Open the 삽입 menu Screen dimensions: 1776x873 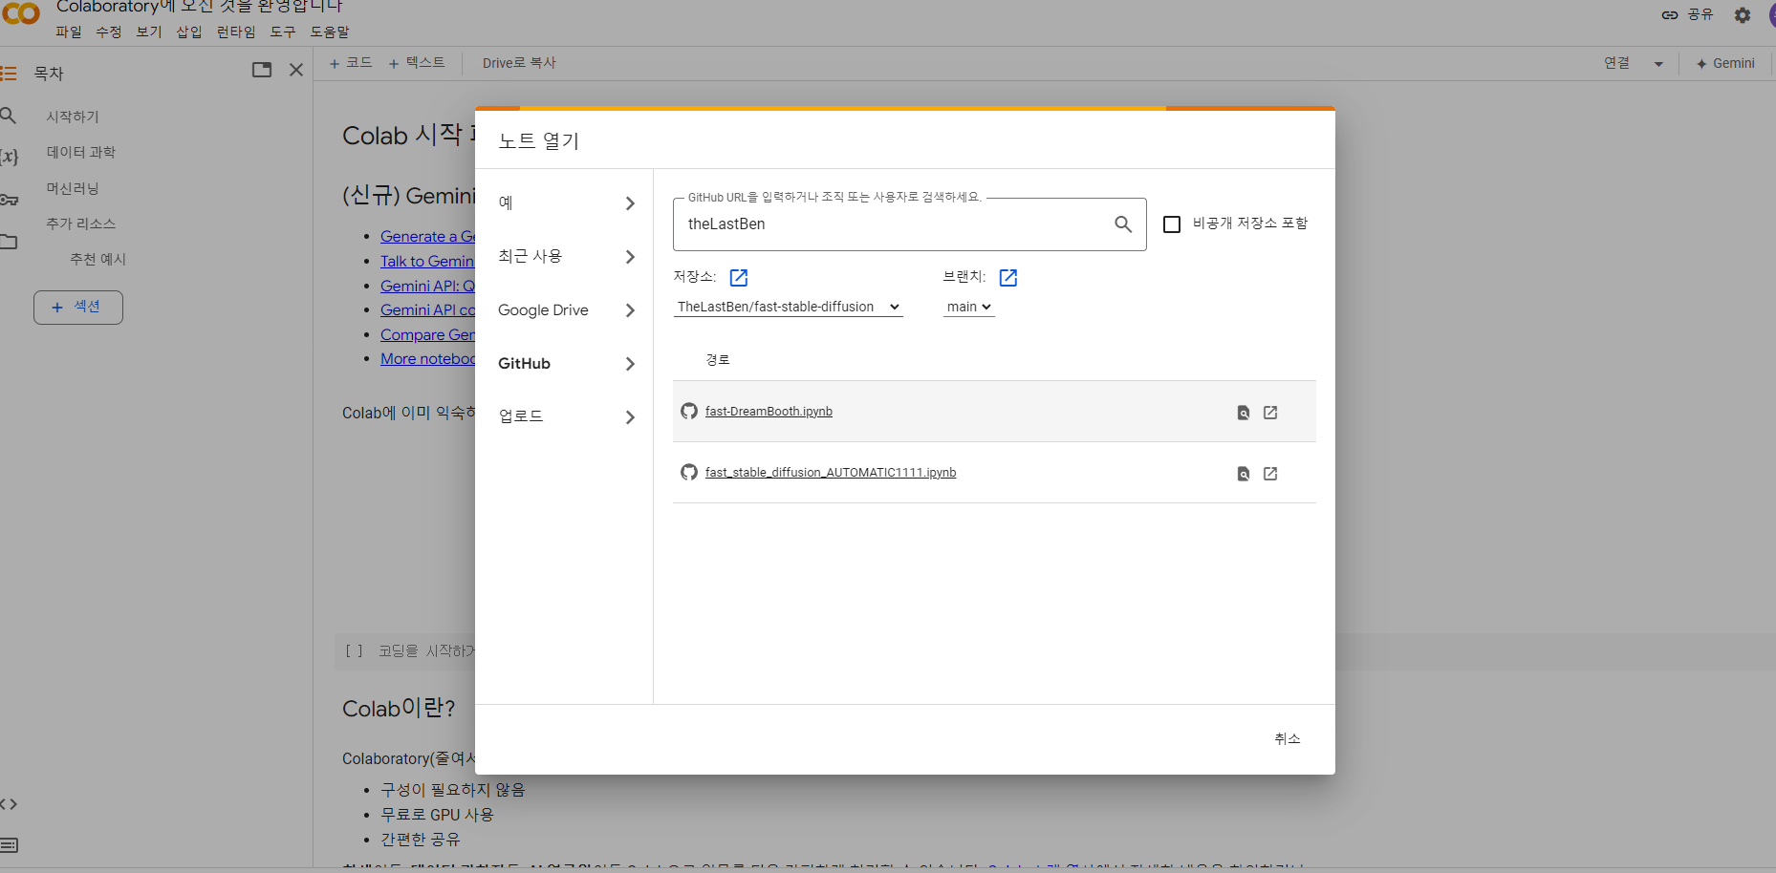click(x=189, y=32)
